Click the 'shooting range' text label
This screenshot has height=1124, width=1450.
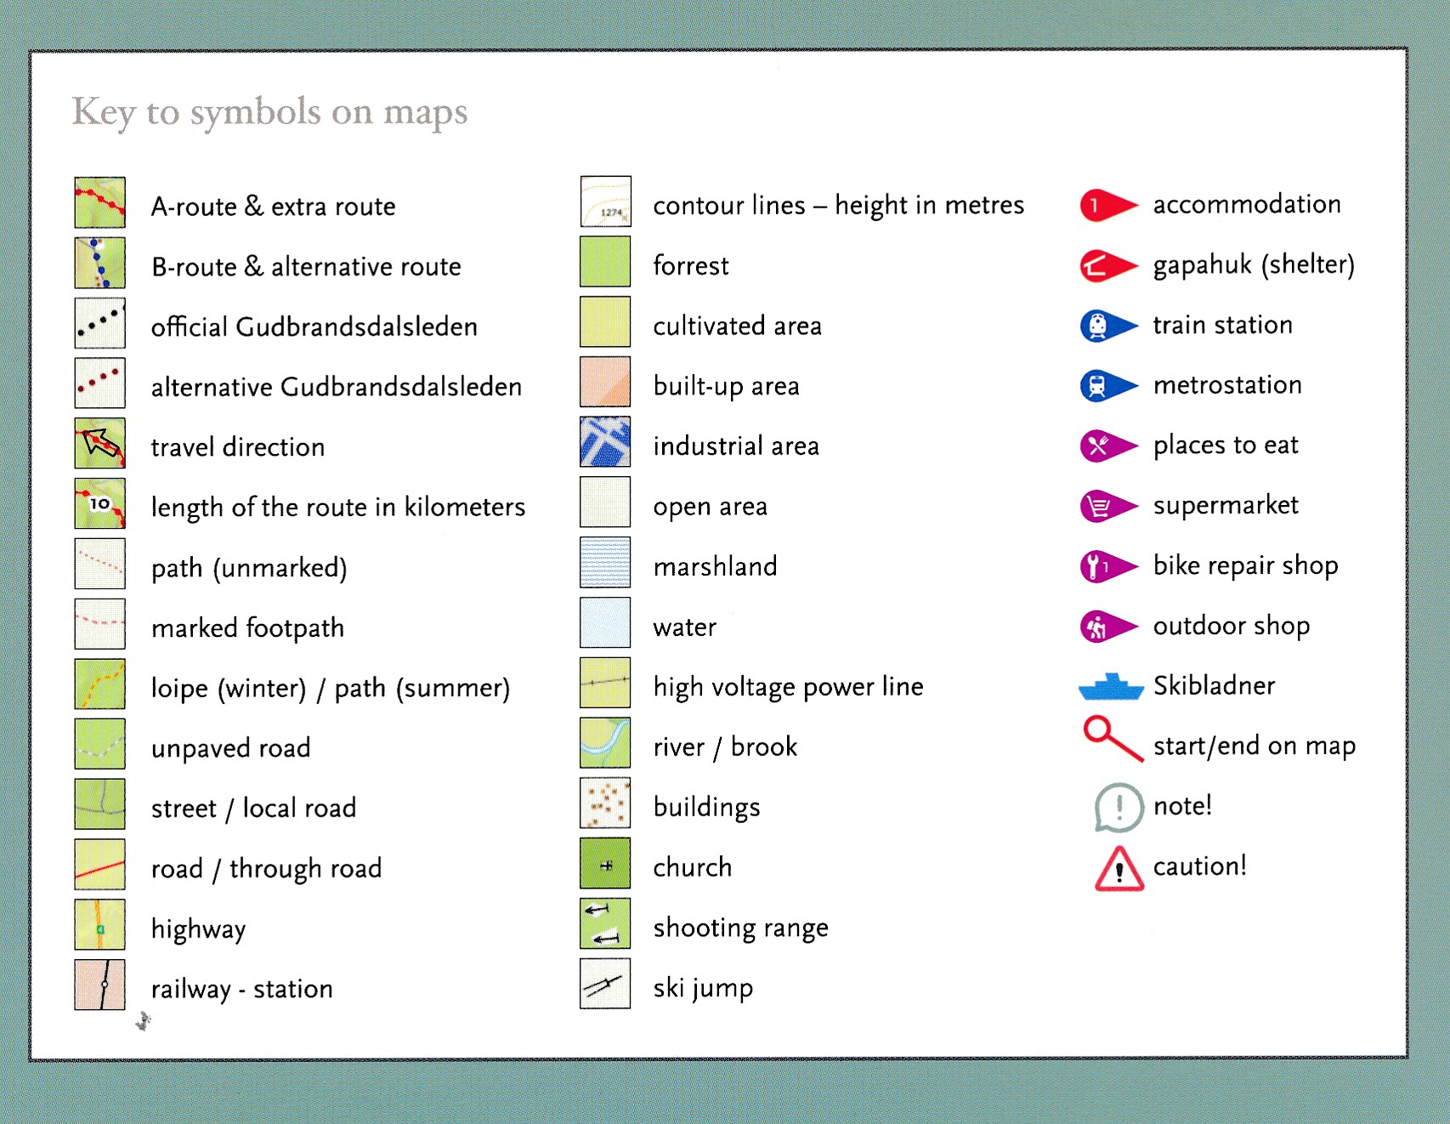[x=739, y=928]
